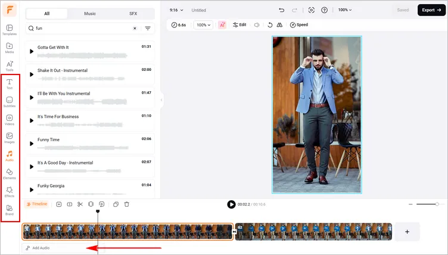Play 'Shake It Out - Instrumental' track
This screenshot has width=448, height=255.
[32, 74]
